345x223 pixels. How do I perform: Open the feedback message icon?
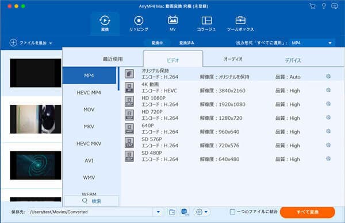click(335, 6)
